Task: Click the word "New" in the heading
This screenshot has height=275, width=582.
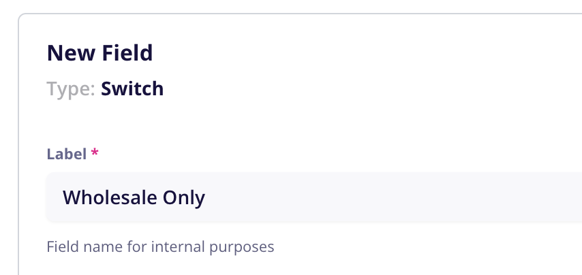Action: (67, 52)
